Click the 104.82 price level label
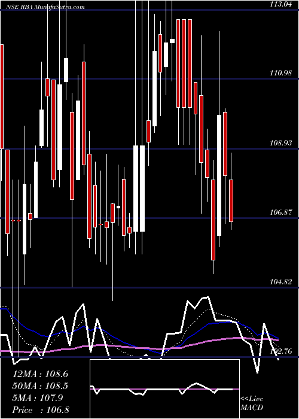Screen dimensions: 299x419 pos(281,281)
